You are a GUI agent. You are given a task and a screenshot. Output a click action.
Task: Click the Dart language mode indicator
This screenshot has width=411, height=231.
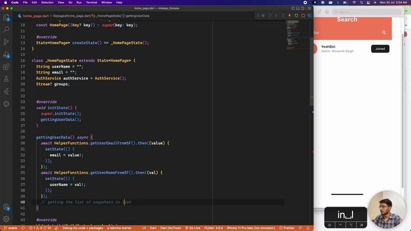(153, 228)
